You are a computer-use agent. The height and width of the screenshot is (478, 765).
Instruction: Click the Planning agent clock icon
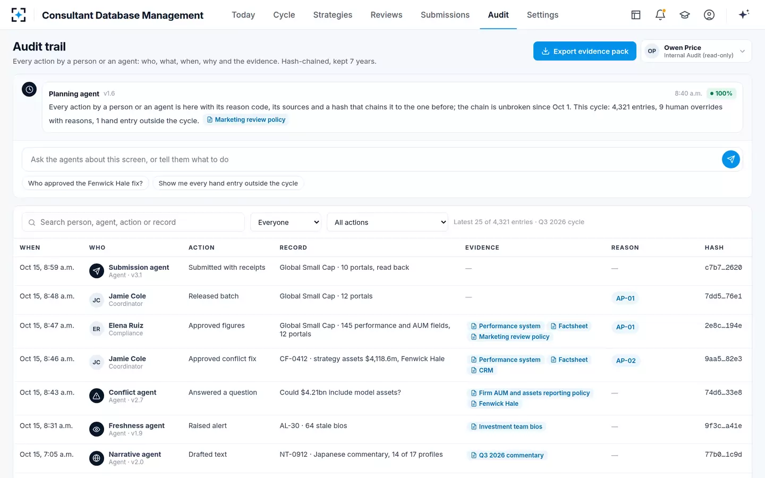click(29, 89)
